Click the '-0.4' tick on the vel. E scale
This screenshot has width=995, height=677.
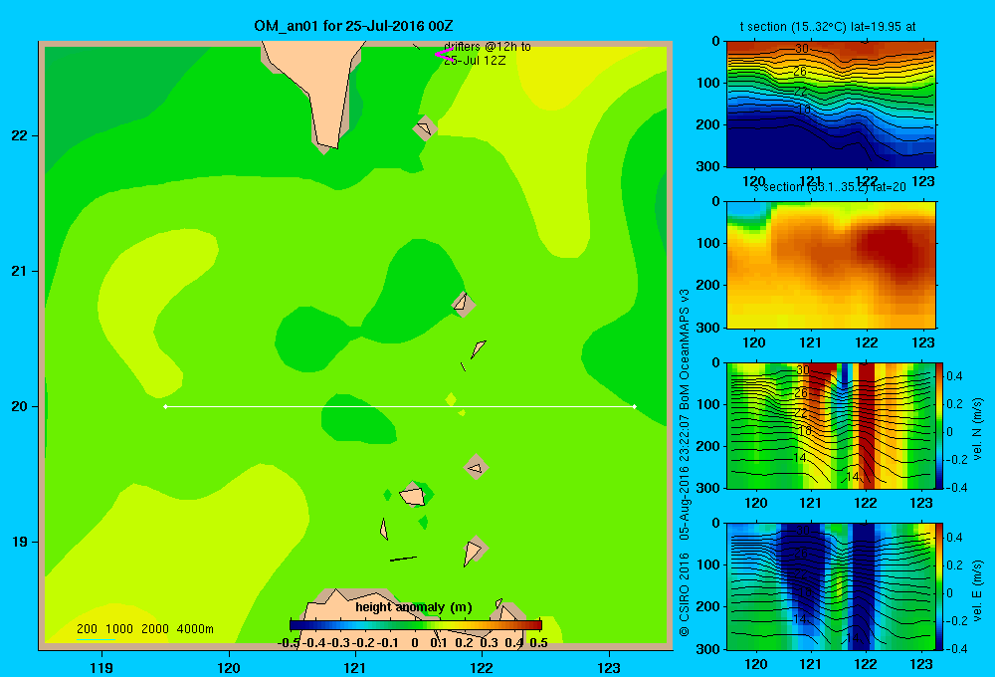pyautogui.click(x=956, y=648)
